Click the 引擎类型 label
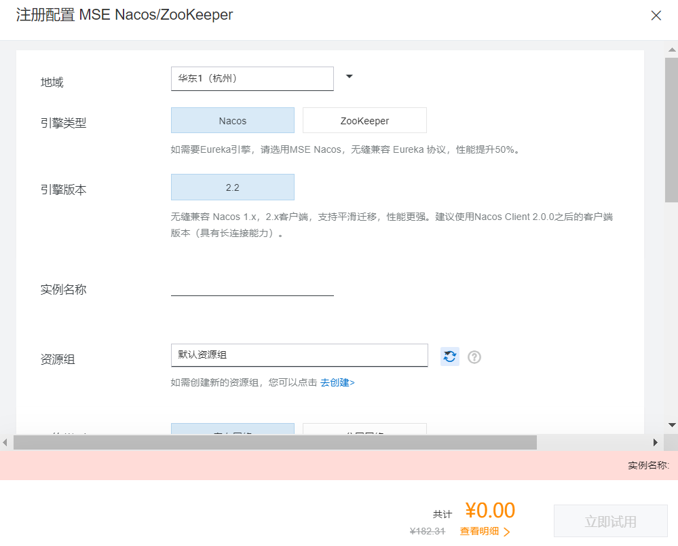 64,123
